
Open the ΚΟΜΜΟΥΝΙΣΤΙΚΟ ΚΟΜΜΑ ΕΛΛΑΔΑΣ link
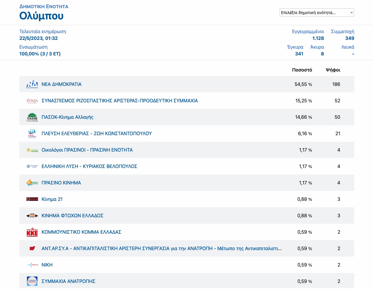[81, 232]
